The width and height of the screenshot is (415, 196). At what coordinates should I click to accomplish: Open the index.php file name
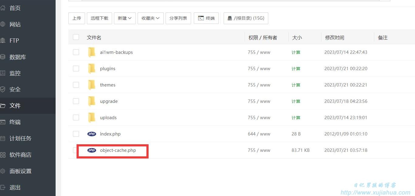pyautogui.click(x=110, y=134)
